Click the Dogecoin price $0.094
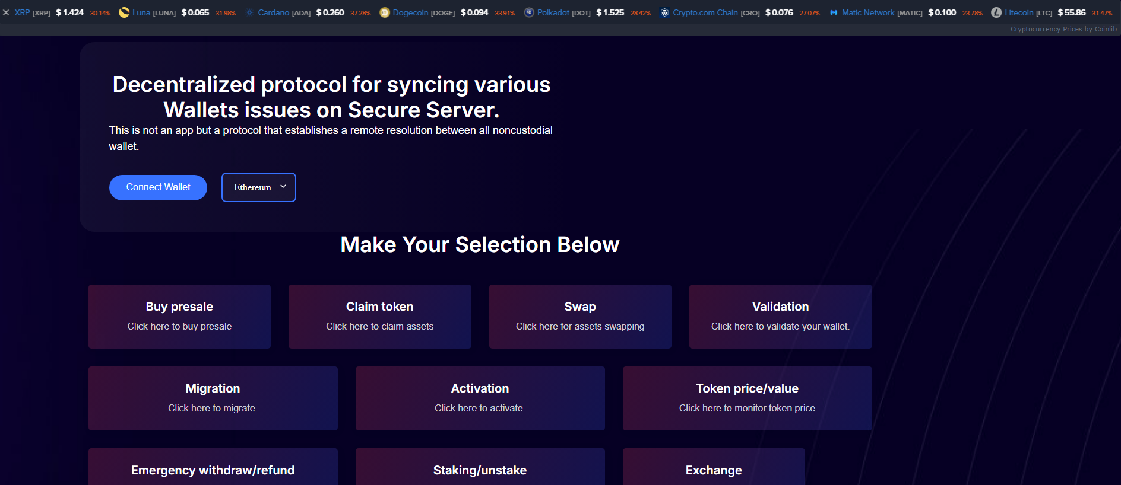Viewport: 1121px width, 485px height. pos(474,12)
